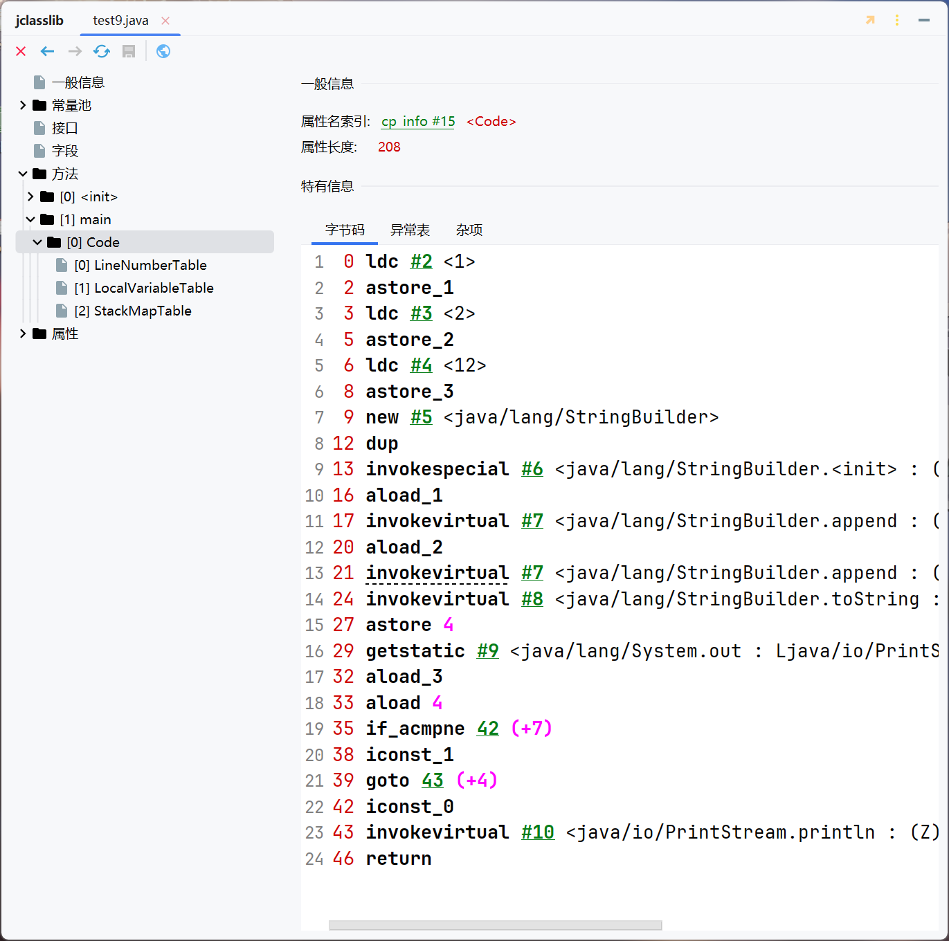Expand the 常量池 tree node
The height and width of the screenshot is (941, 949).
pos(23,104)
